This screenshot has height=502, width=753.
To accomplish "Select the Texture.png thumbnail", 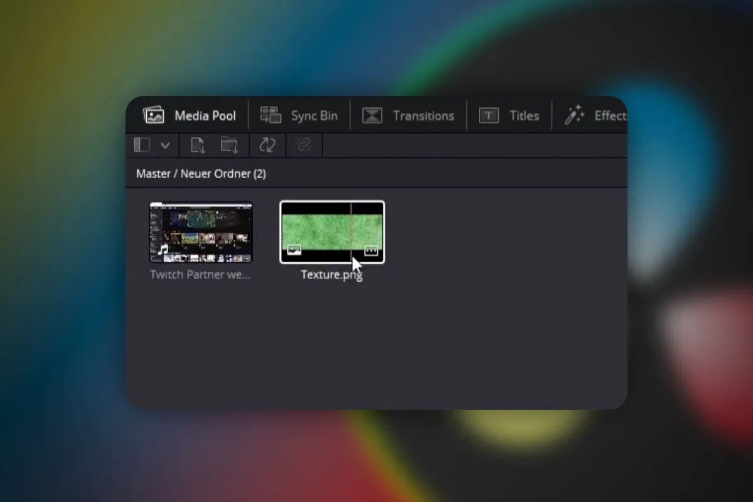I will 332,232.
